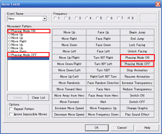Select 'Move Right' entry in movement list

(19, 41)
